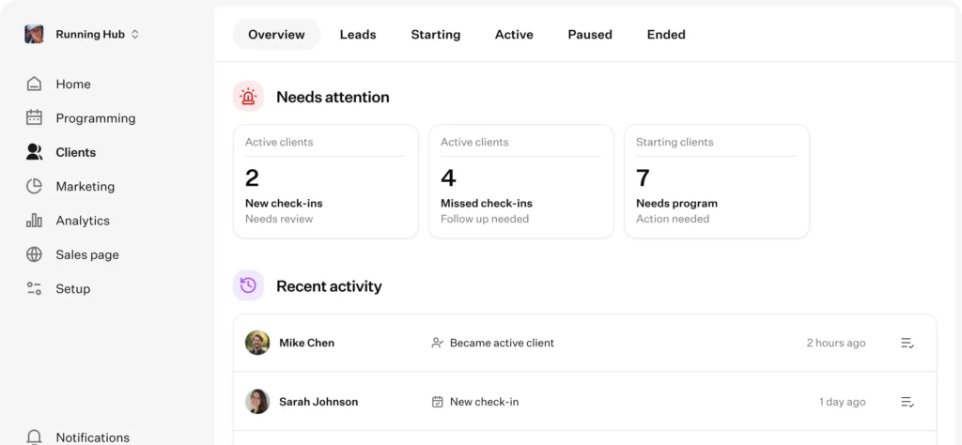This screenshot has height=445, width=962.
Task: Switch to the Starting tab
Action: [x=436, y=35]
